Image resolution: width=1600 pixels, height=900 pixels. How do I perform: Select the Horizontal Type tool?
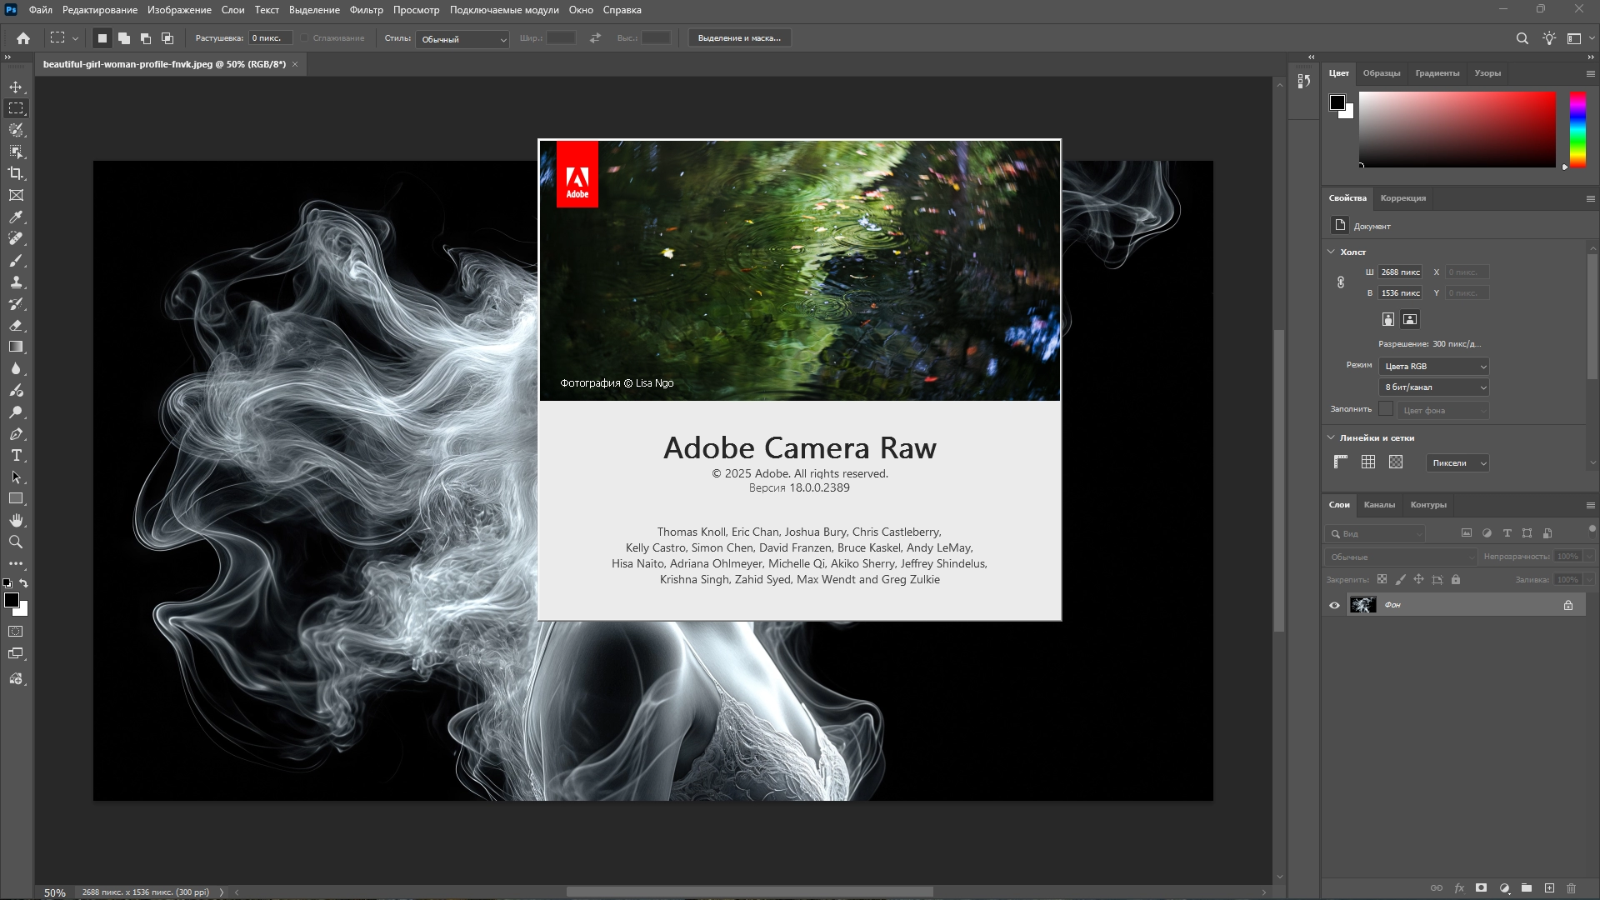point(16,456)
